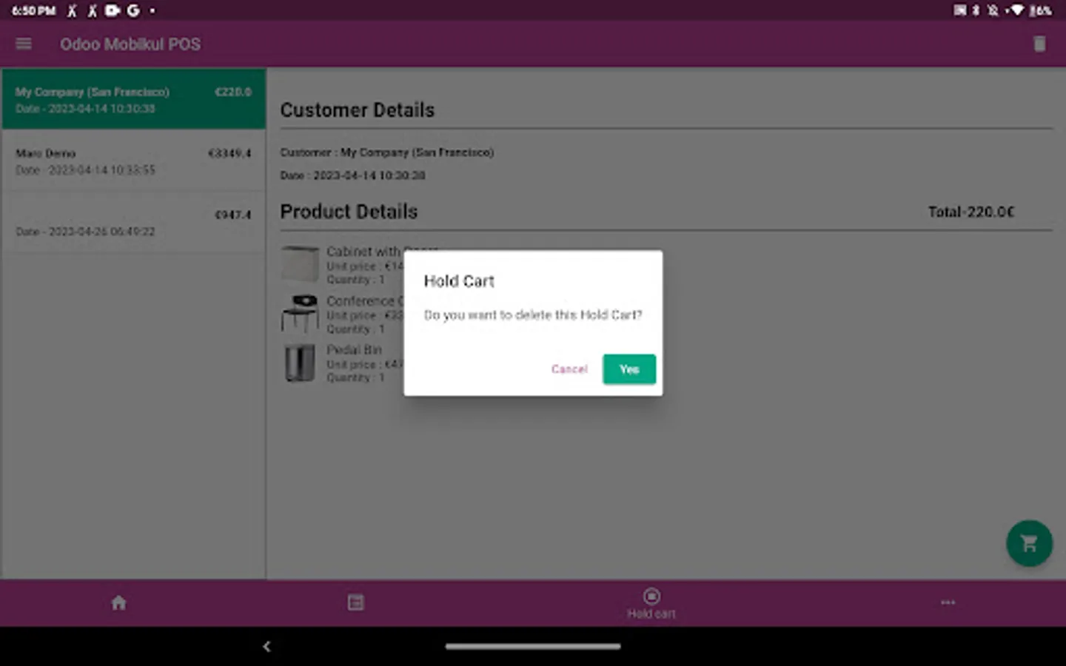Click the wifi status icon
Screen dimensions: 1066x666
tap(1018, 10)
